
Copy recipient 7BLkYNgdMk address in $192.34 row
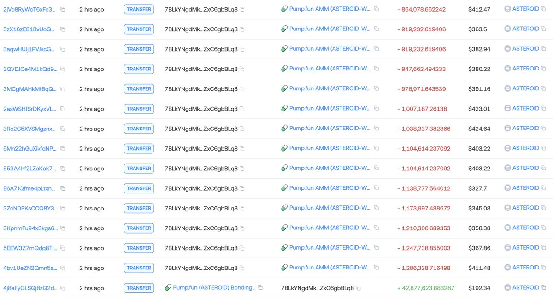click(x=358, y=288)
